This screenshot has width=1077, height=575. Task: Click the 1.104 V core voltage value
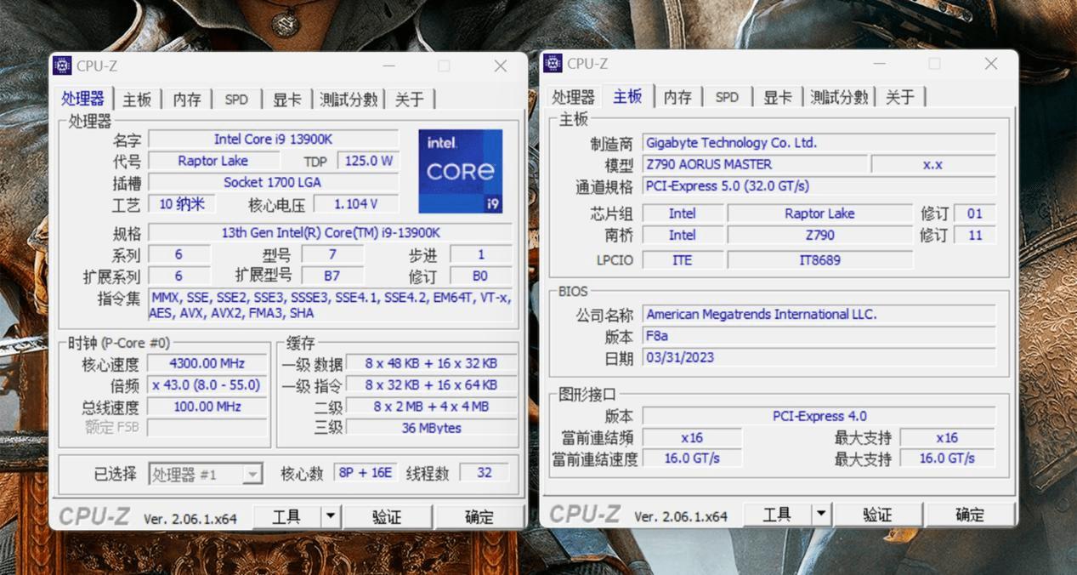point(355,204)
